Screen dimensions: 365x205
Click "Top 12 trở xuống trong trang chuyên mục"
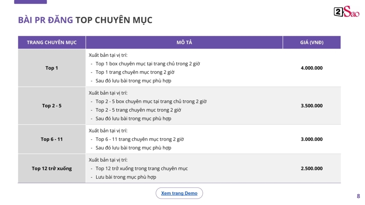pyautogui.click(x=142, y=168)
